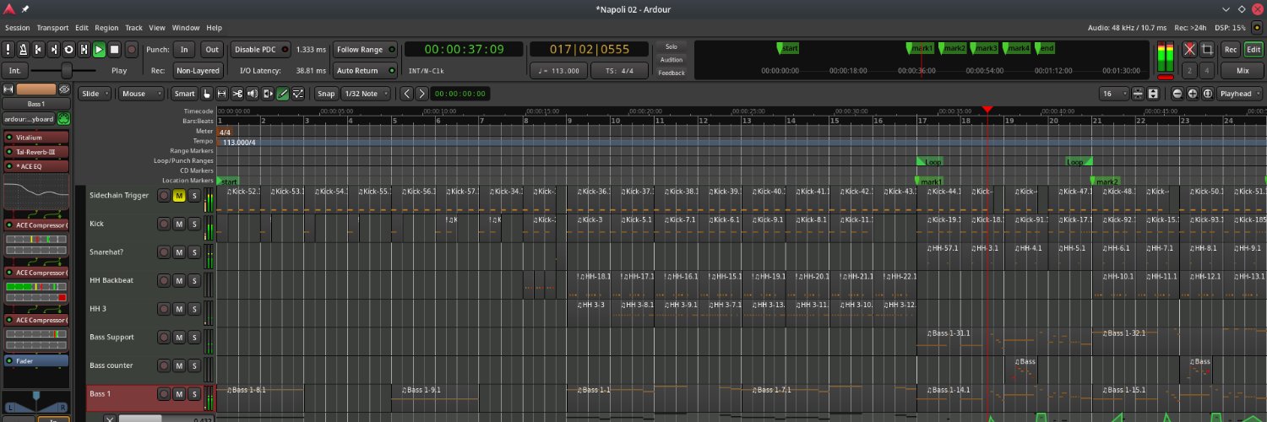Play selected range icon
1267x422 pixels.
[84, 50]
